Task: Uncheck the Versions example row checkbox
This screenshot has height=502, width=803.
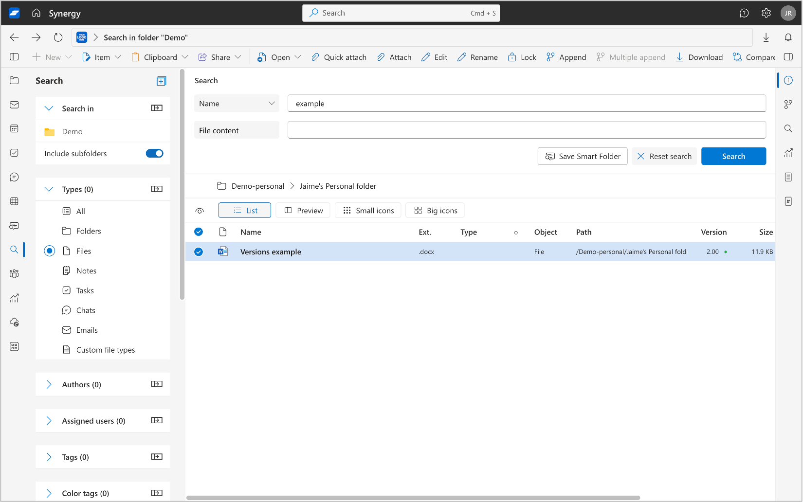Action: click(x=199, y=251)
